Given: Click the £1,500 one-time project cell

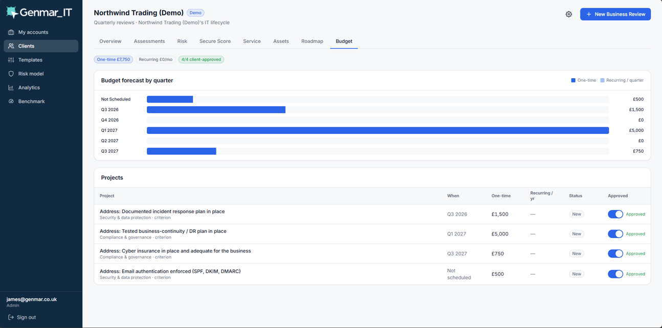Looking at the screenshot, I should coord(500,214).
